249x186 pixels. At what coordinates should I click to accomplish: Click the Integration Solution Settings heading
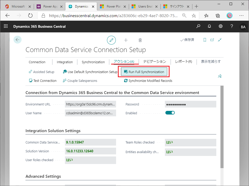pos(53,131)
